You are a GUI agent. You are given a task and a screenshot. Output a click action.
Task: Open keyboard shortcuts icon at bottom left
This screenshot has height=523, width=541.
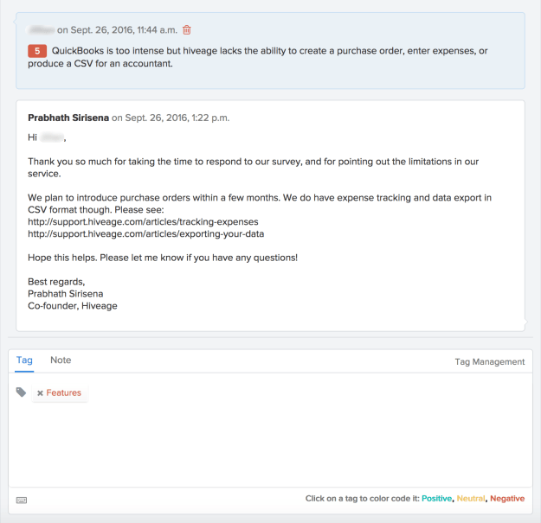(x=22, y=500)
